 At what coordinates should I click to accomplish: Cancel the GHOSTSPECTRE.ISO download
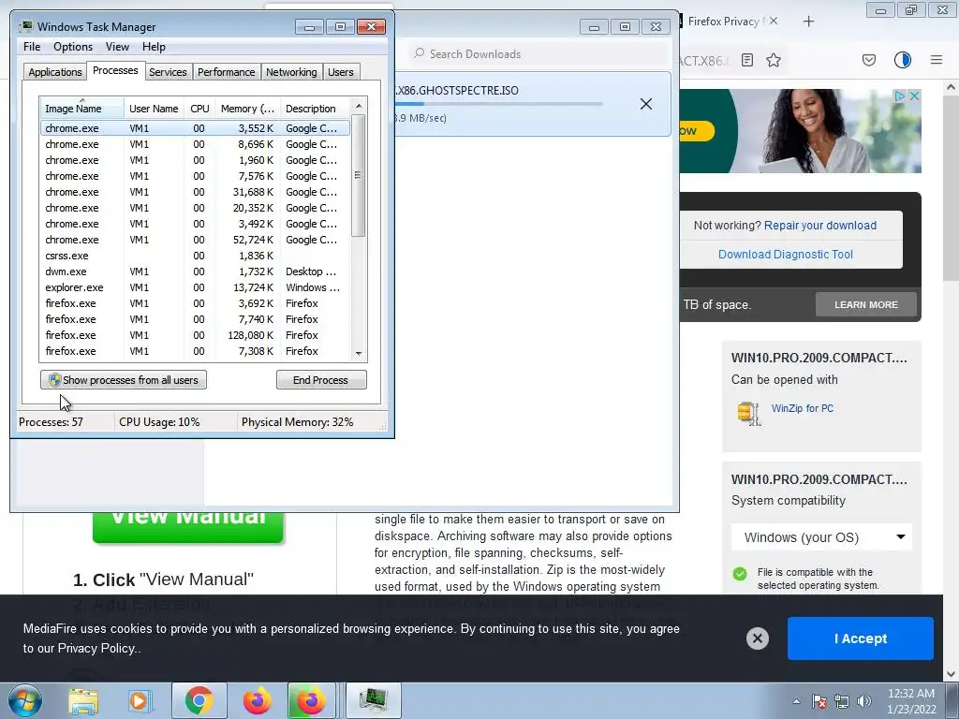coord(646,104)
